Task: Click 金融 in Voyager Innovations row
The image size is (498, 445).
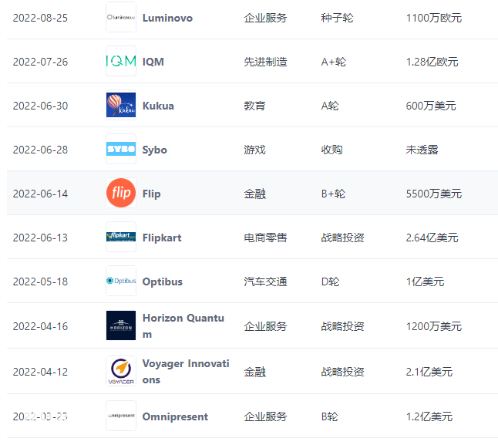Action: 254,372
